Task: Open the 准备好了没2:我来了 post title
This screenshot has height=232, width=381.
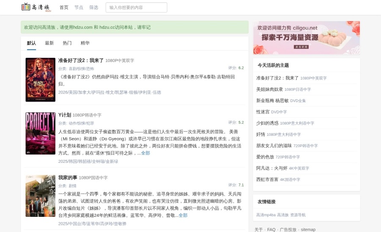Action: (x=81, y=61)
